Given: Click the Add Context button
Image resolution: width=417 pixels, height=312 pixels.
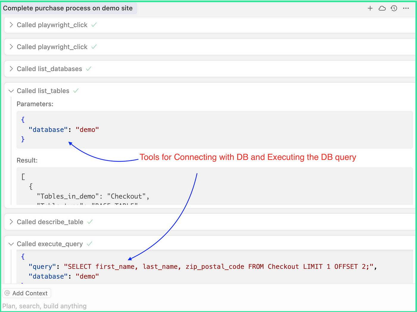Looking at the screenshot, I should (27, 293).
